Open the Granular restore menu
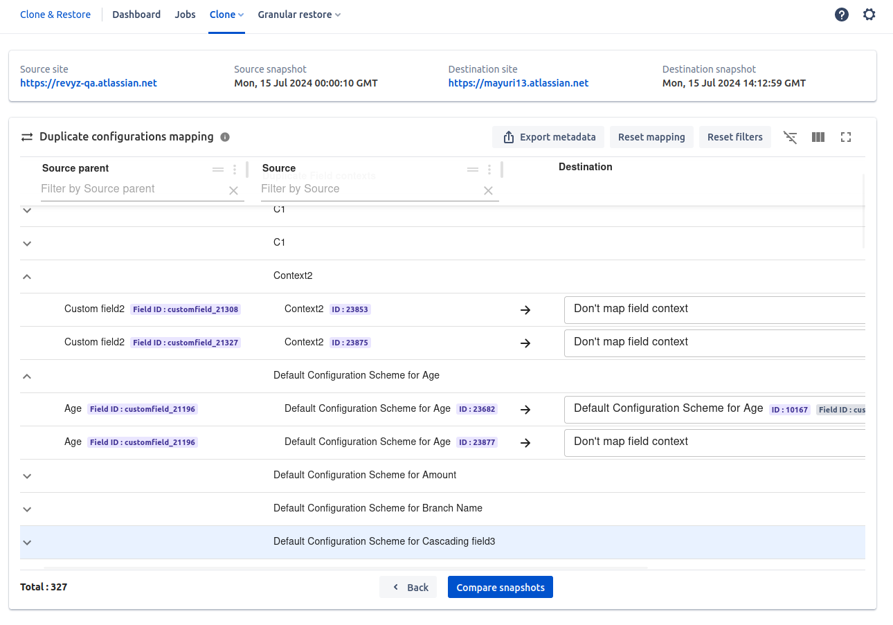This screenshot has width=893, height=625. 298,15
